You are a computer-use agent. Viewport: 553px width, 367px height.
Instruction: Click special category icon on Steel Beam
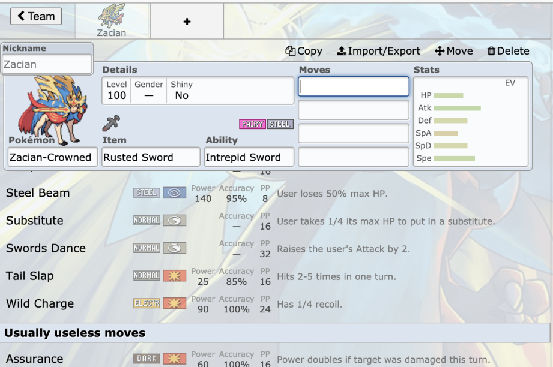point(174,192)
